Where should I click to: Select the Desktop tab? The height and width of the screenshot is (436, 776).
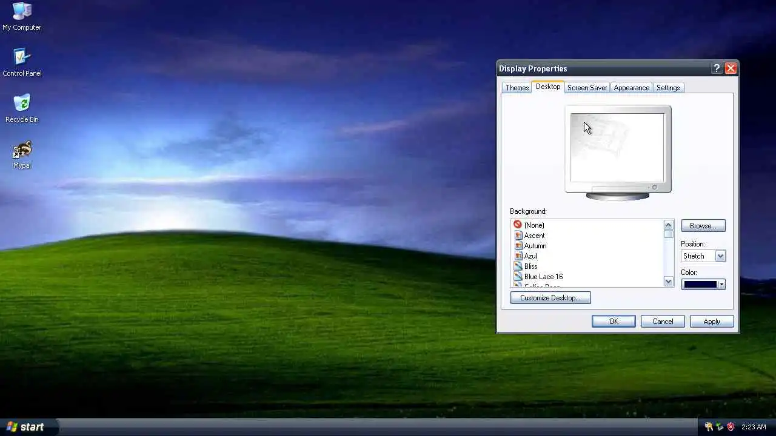pos(548,87)
